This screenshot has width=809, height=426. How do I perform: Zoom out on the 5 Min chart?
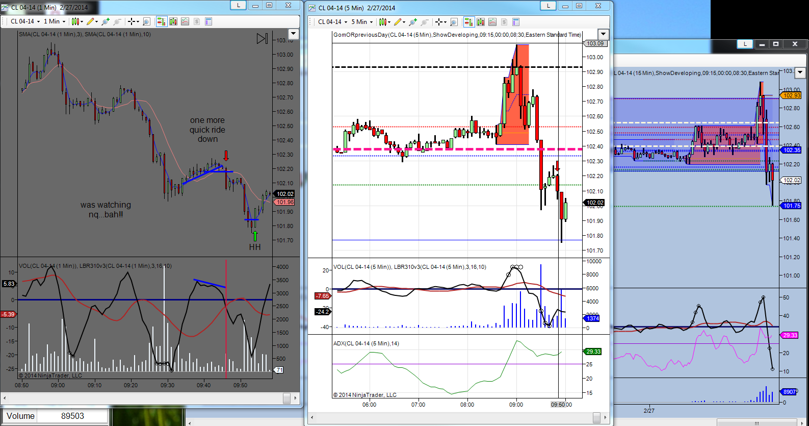(x=425, y=22)
